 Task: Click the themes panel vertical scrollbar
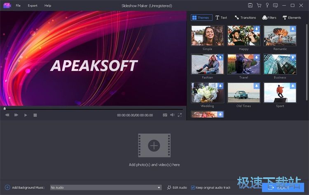click(307, 63)
